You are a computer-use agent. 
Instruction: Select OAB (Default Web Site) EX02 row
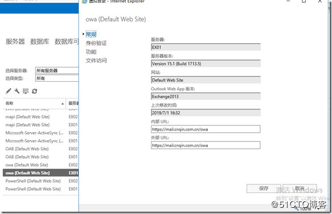point(41,149)
